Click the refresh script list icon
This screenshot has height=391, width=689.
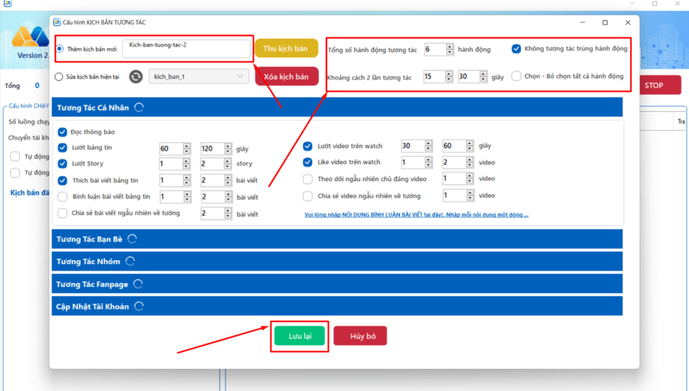(136, 77)
